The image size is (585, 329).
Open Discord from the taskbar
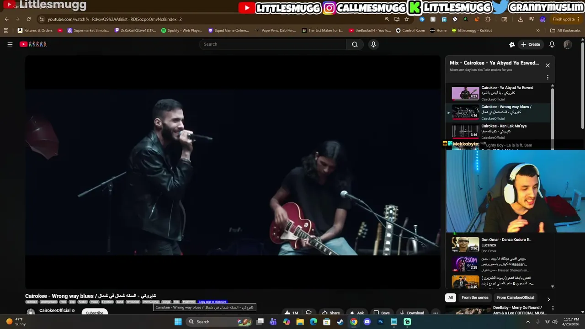click(367, 322)
